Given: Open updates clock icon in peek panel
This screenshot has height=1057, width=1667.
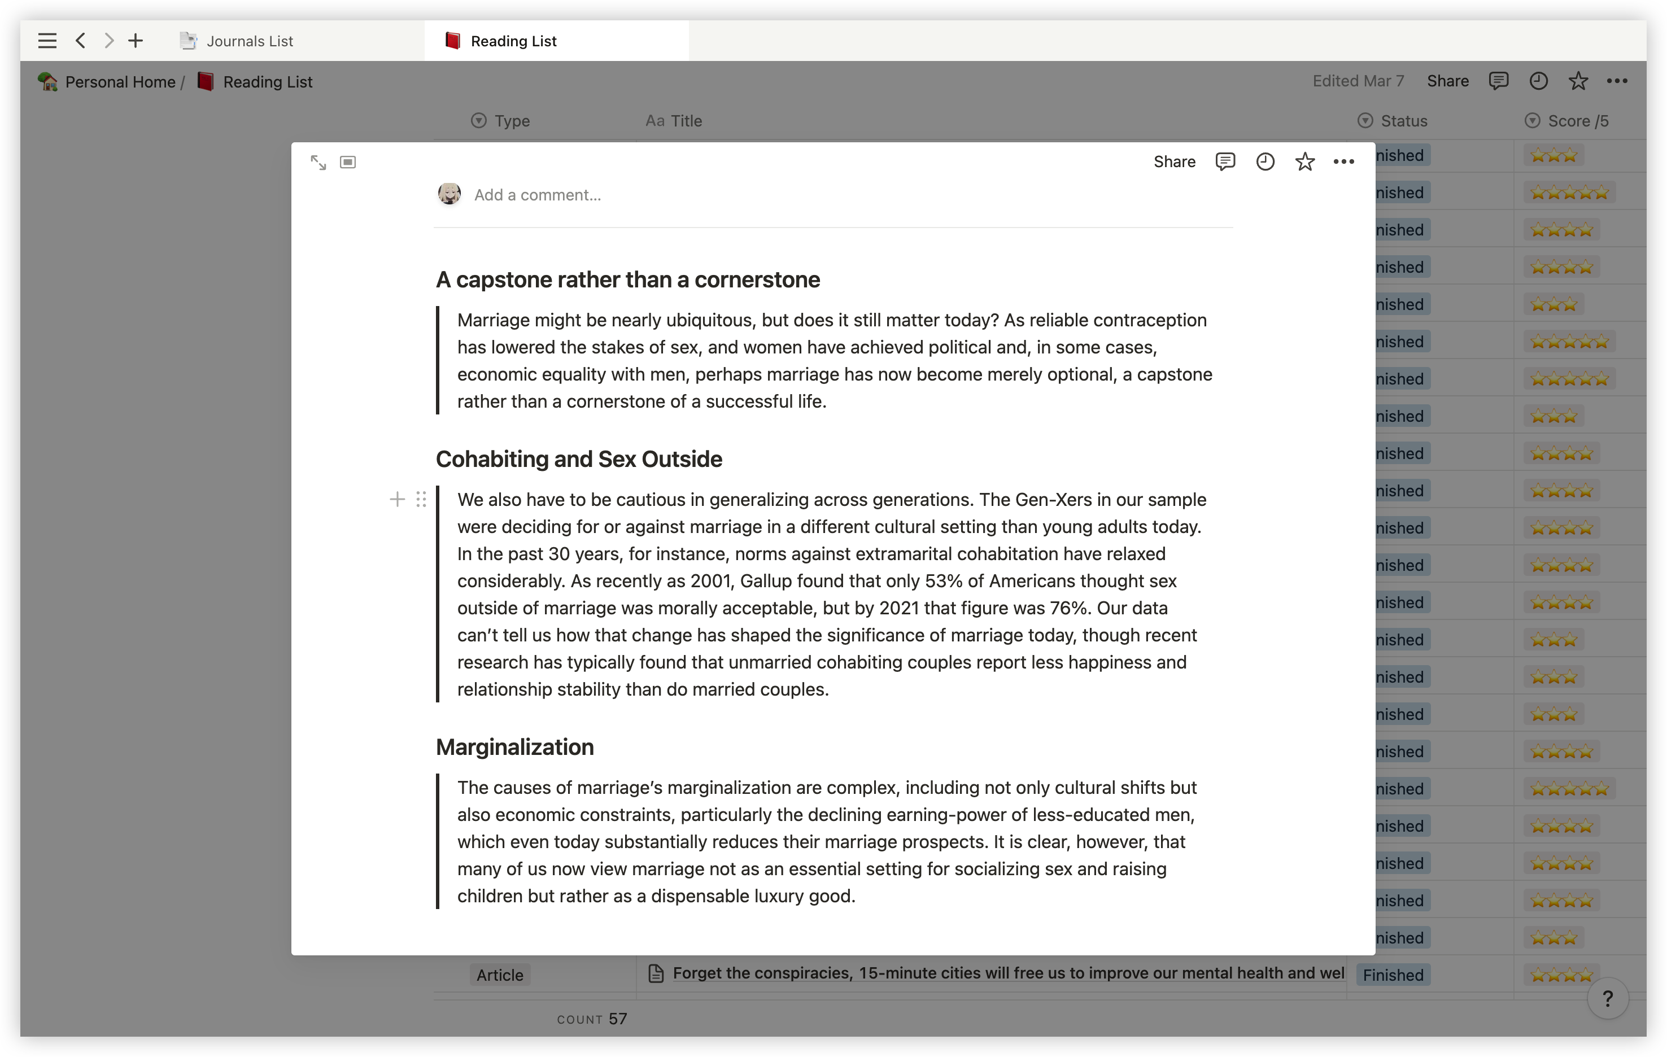Looking at the screenshot, I should tap(1265, 161).
